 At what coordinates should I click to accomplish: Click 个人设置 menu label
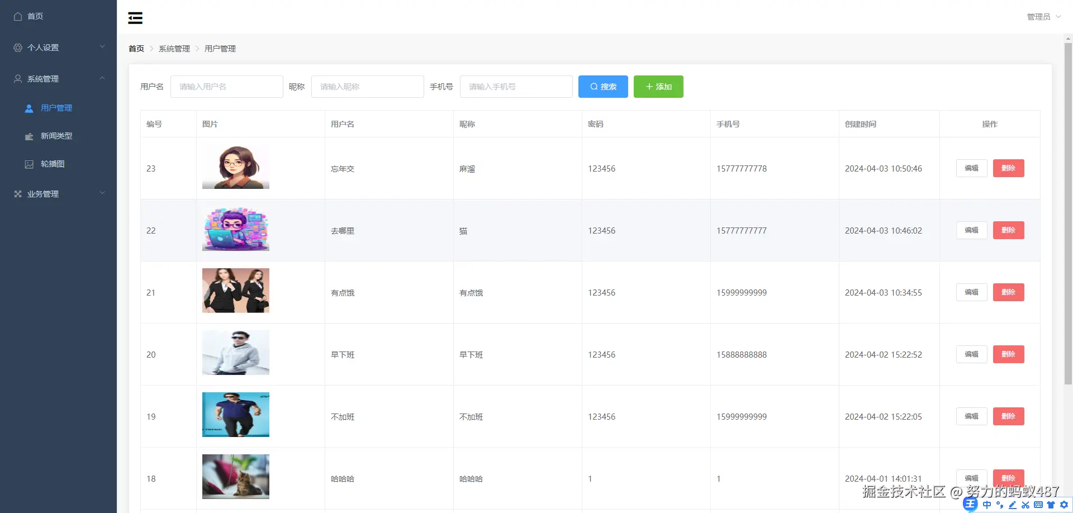[x=43, y=47]
